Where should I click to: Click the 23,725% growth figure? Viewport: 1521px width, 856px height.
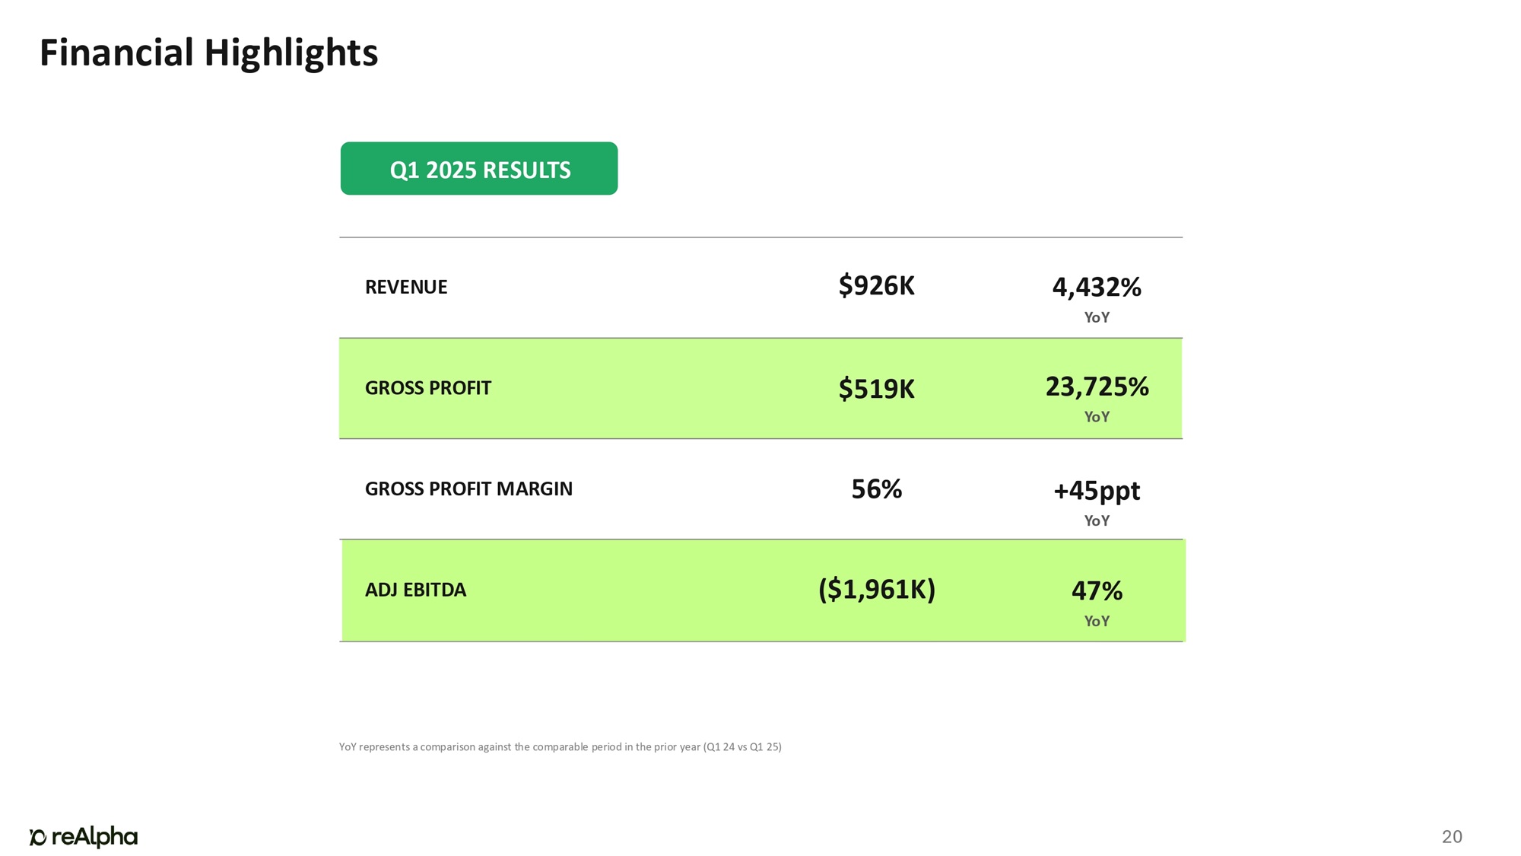1096,387
